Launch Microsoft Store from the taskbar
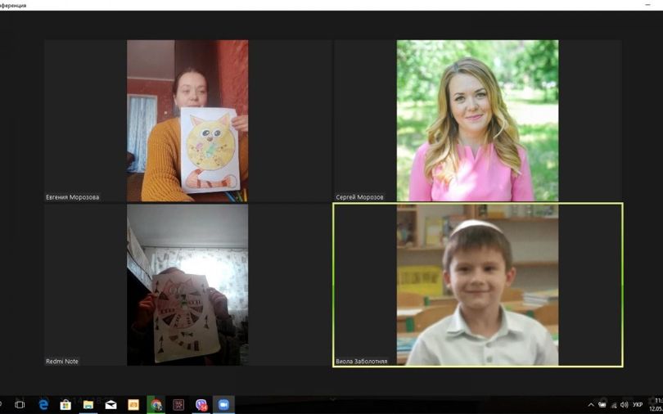Viewport: 663px width, 414px height. click(x=65, y=404)
